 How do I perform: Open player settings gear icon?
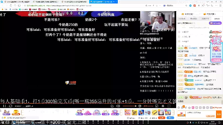tap(163, 106)
